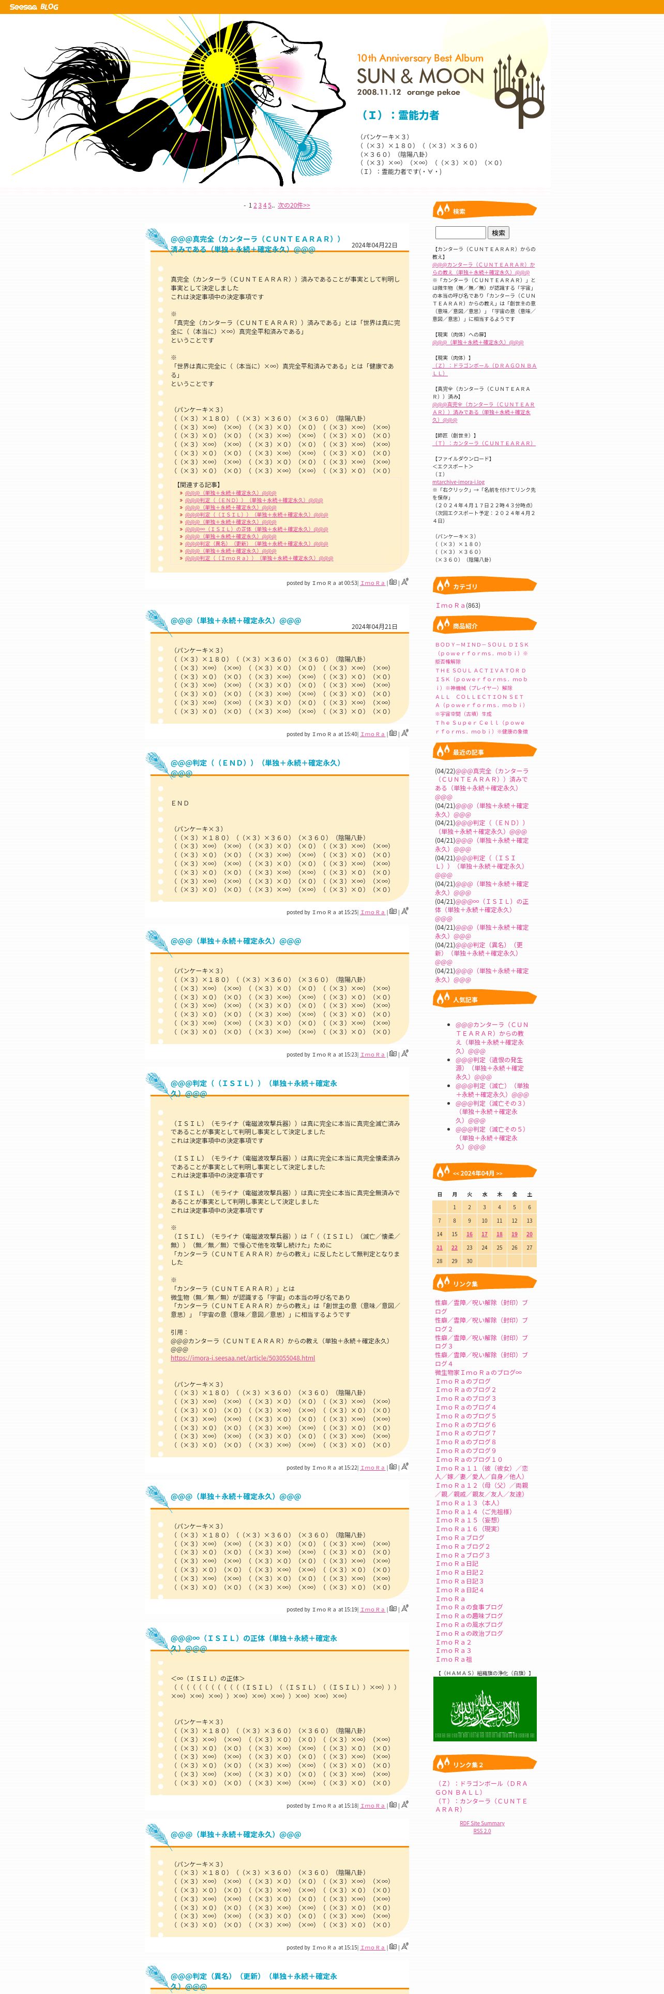Viewport: 664px width, 1994px height.
Task: Go to pagination page 2
Action: [254, 206]
